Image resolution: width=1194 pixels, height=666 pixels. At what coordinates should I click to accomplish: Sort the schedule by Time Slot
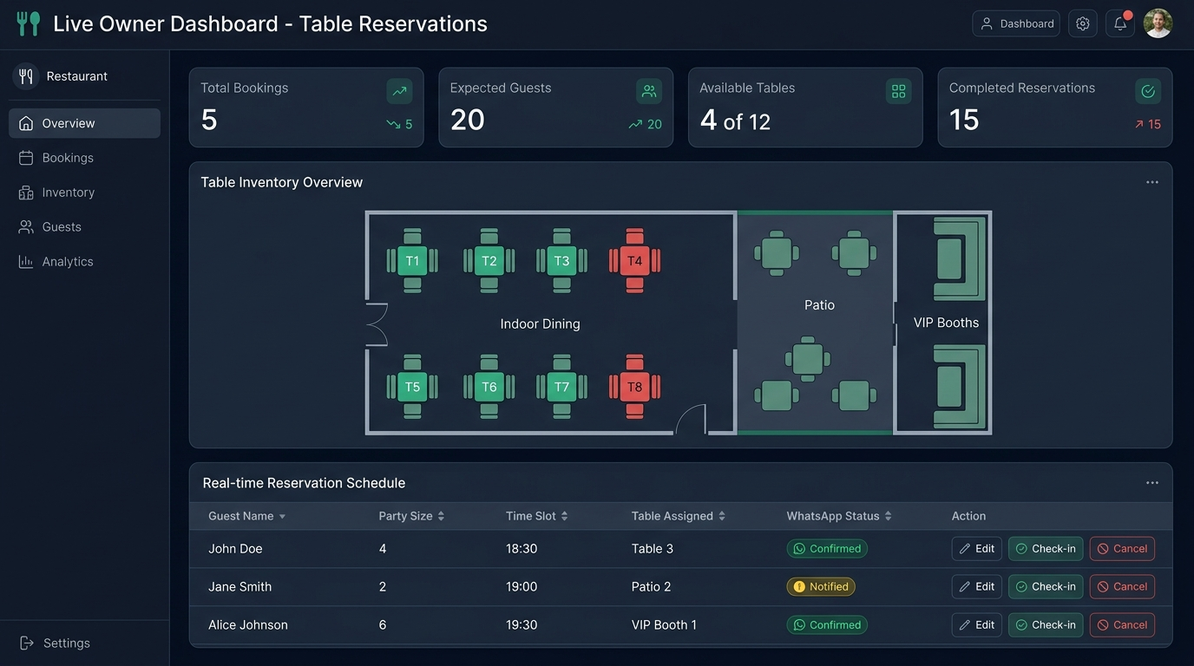click(x=537, y=516)
